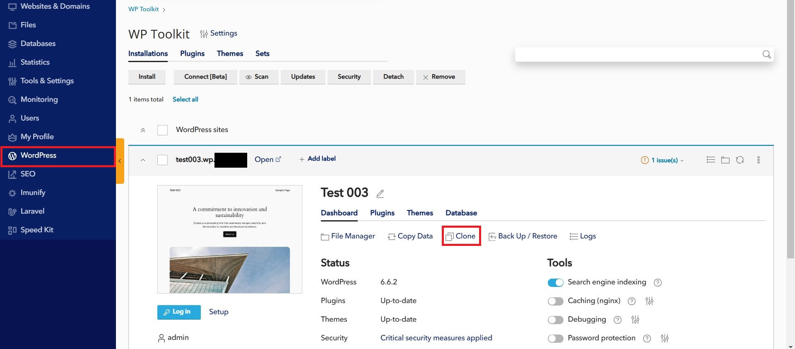Viewport: 795px width, 349px height.
Task: Open Back Up / Restore
Action: point(523,236)
